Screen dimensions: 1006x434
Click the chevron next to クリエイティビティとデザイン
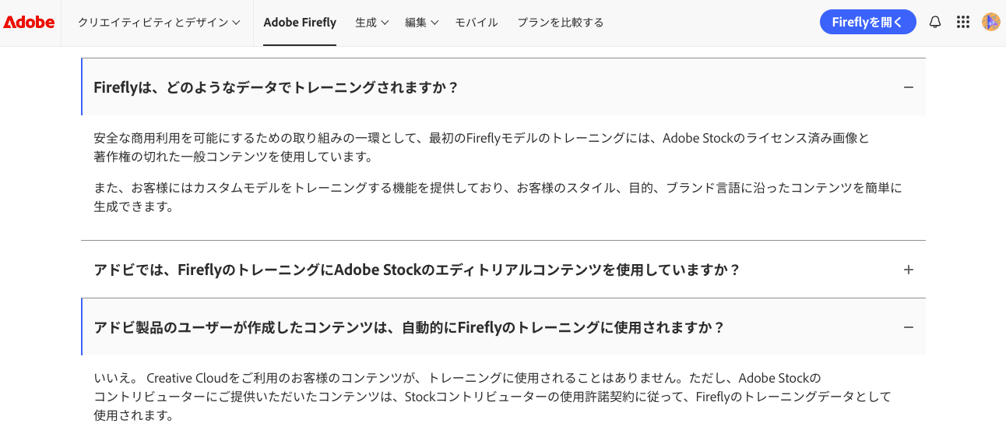(236, 23)
